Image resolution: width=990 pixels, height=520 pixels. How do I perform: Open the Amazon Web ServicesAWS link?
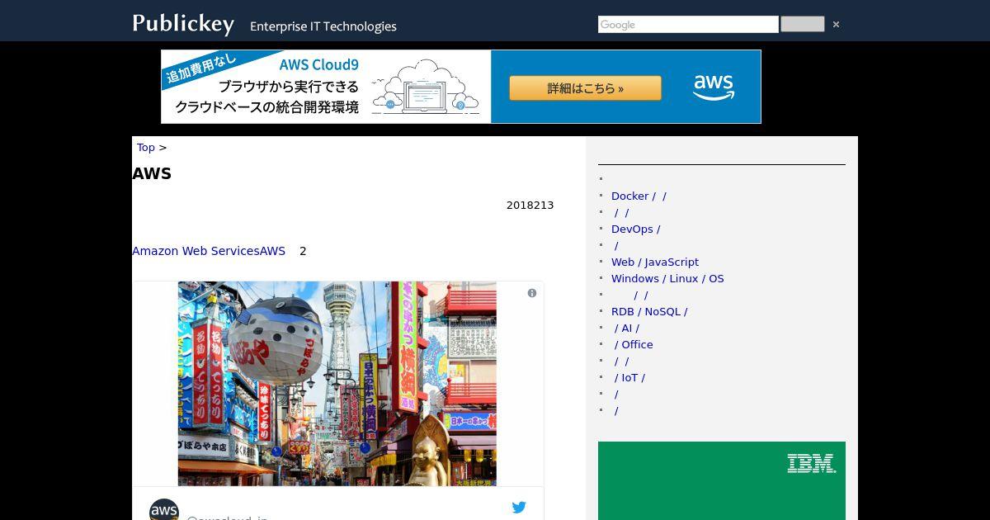point(209,251)
